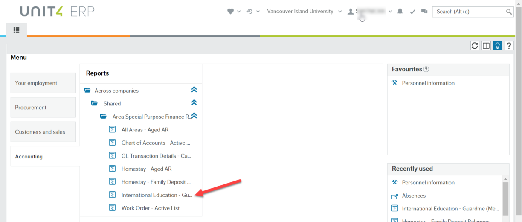The image size is (522, 222).
Task: Open GL Transaction Details report
Action: pyautogui.click(x=156, y=156)
